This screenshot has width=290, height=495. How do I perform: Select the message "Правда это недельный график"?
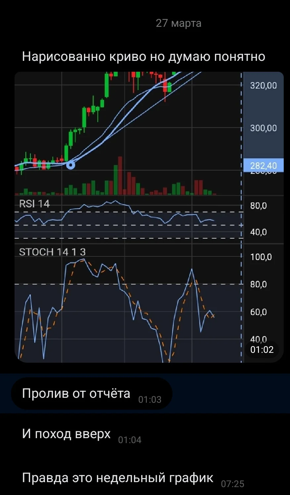(118, 478)
